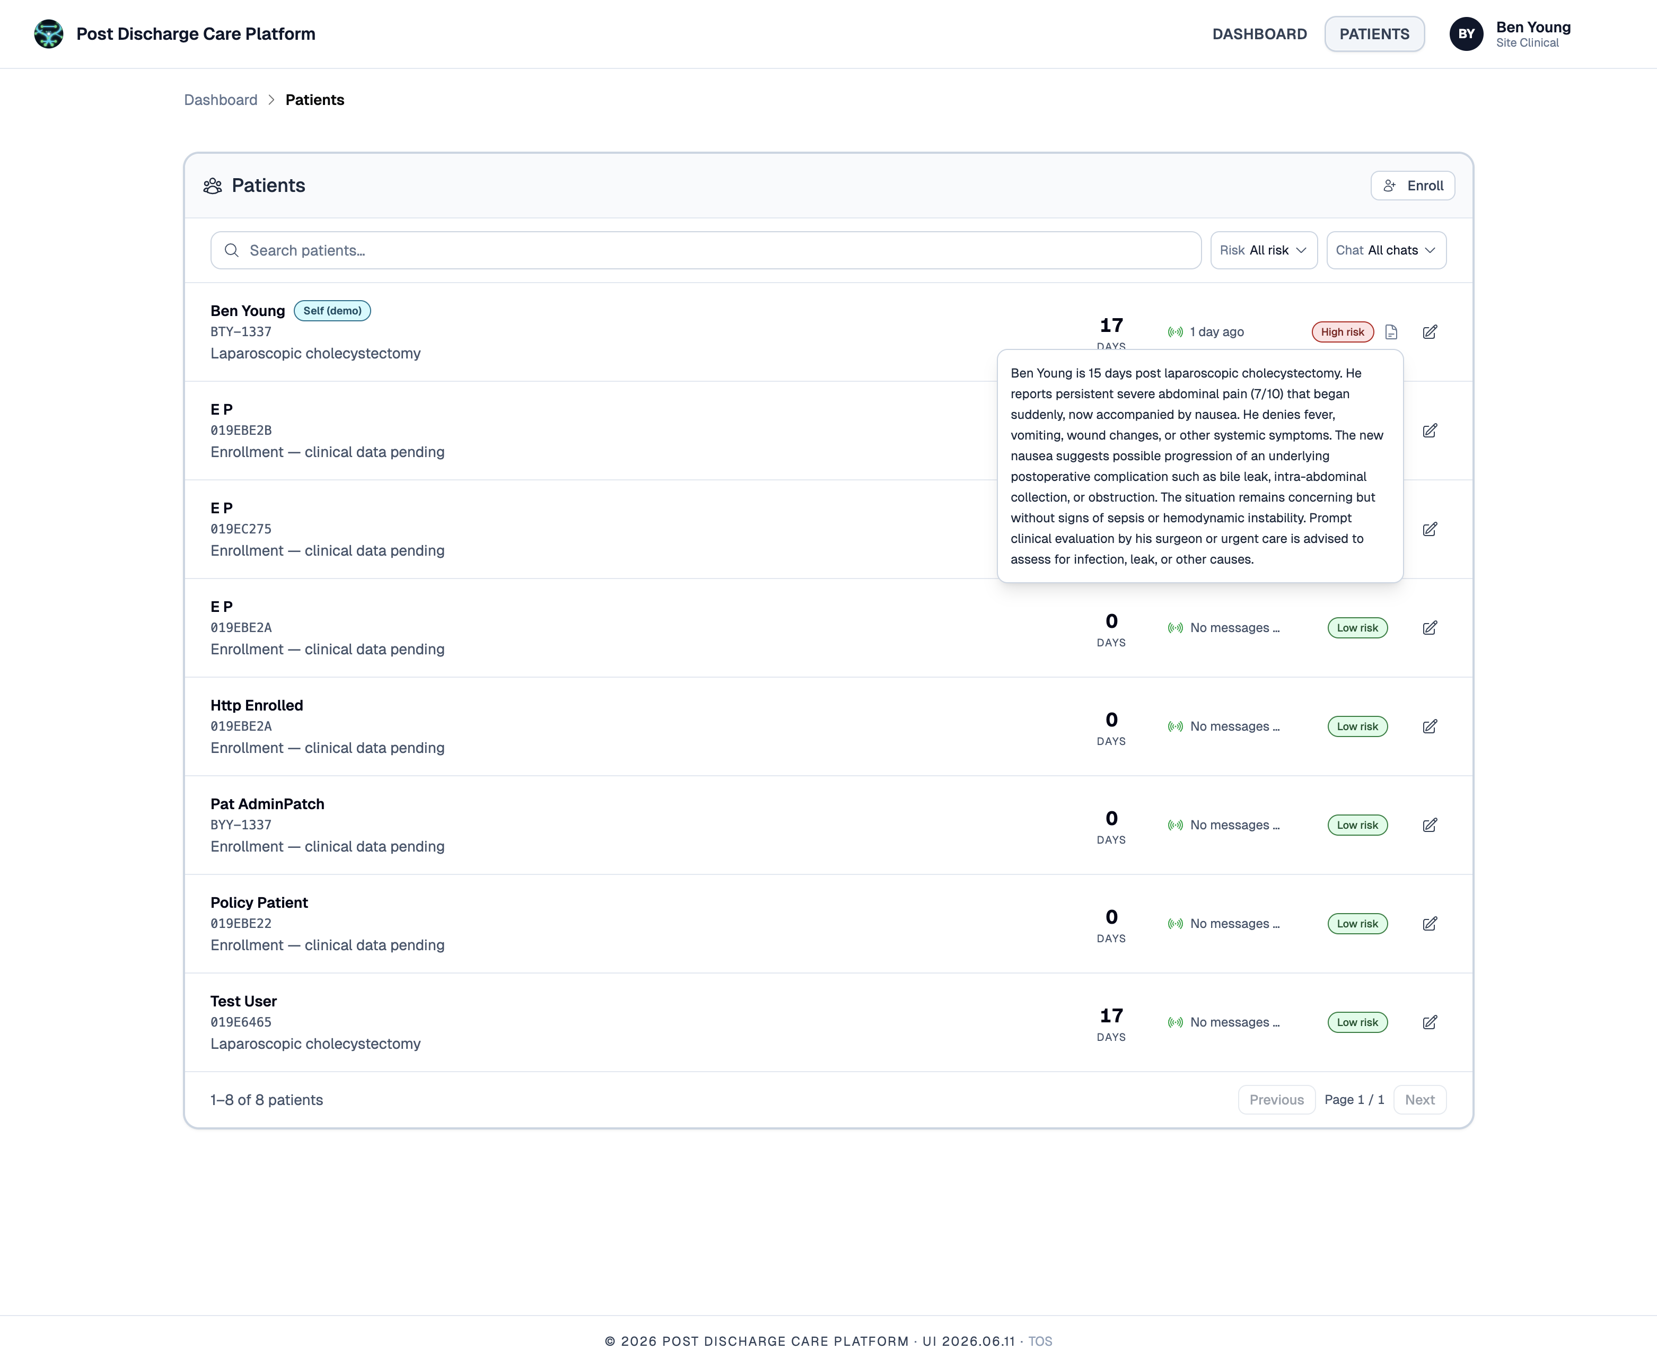1657x1367 pixels.
Task: Click the '1–8 of 8 patients' count
Action: pos(266,1100)
